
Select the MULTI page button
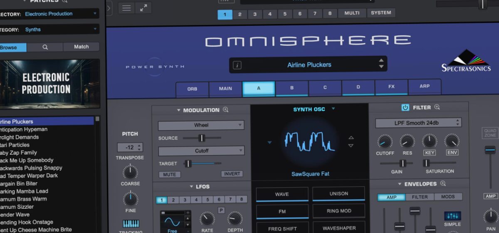coord(352,13)
